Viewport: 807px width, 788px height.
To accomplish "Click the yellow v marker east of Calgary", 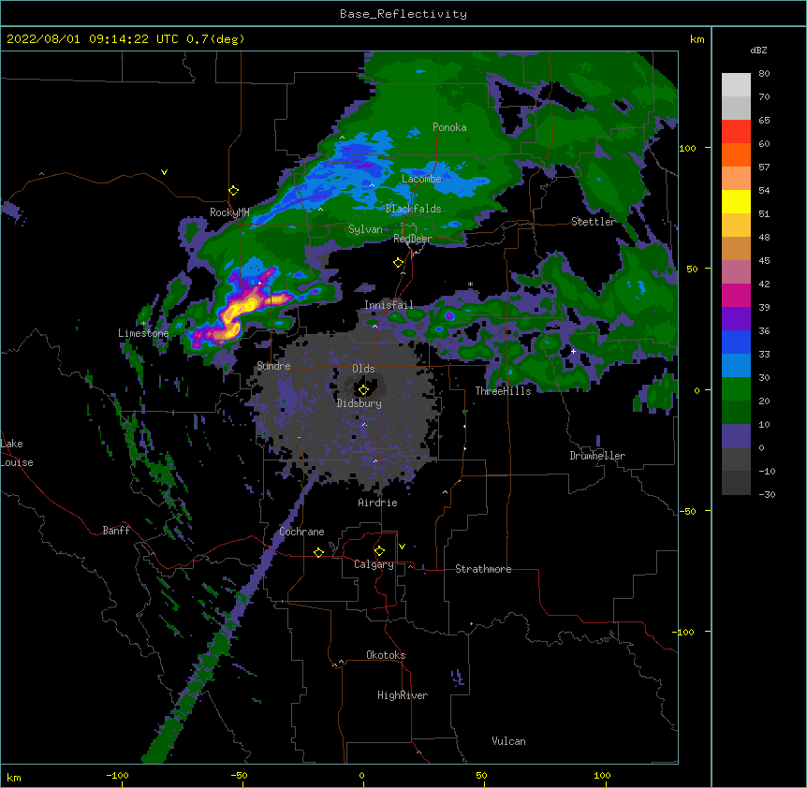I will pyautogui.click(x=402, y=547).
